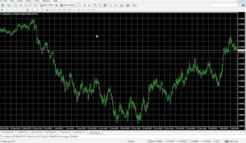Set timeframe to M15
The height and width of the screenshot is (143, 246).
pyautogui.click(x=64, y=10)
